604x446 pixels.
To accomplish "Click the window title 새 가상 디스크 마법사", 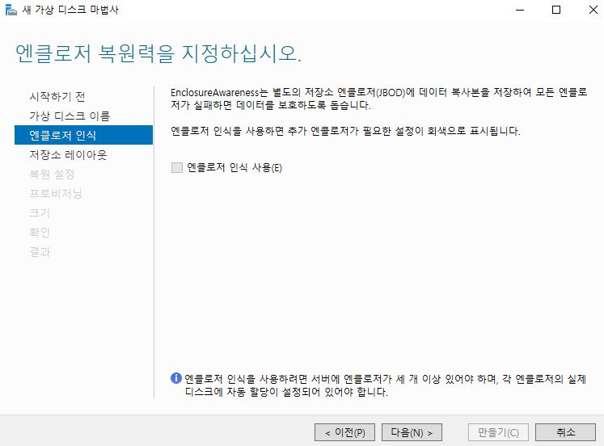I will pyautogui.click(x=70, y=10).
